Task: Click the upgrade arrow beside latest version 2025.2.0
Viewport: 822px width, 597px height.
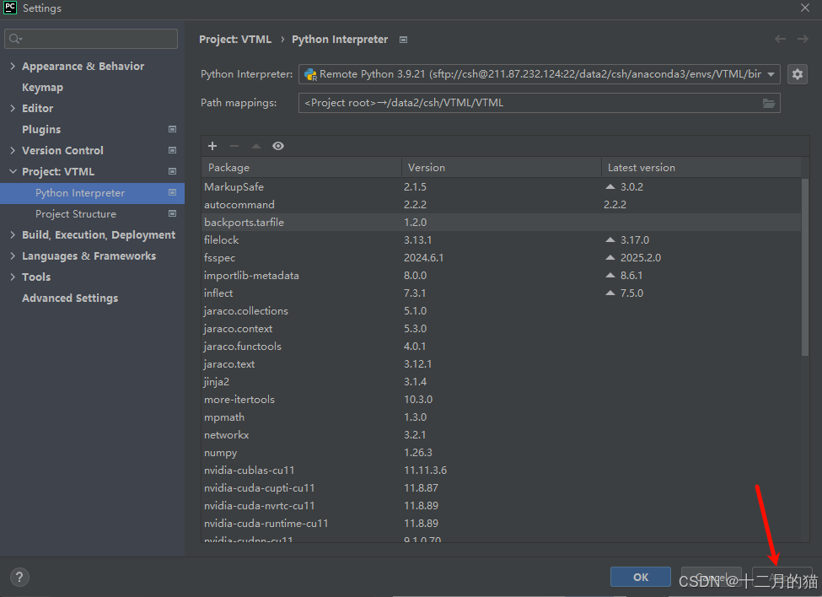Action: click(610, 257)
